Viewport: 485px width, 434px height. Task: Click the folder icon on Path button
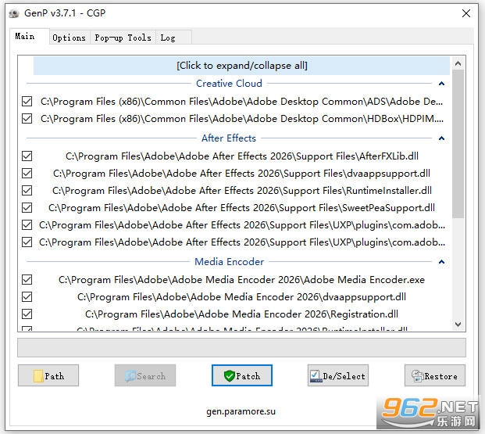click(38, 376)
